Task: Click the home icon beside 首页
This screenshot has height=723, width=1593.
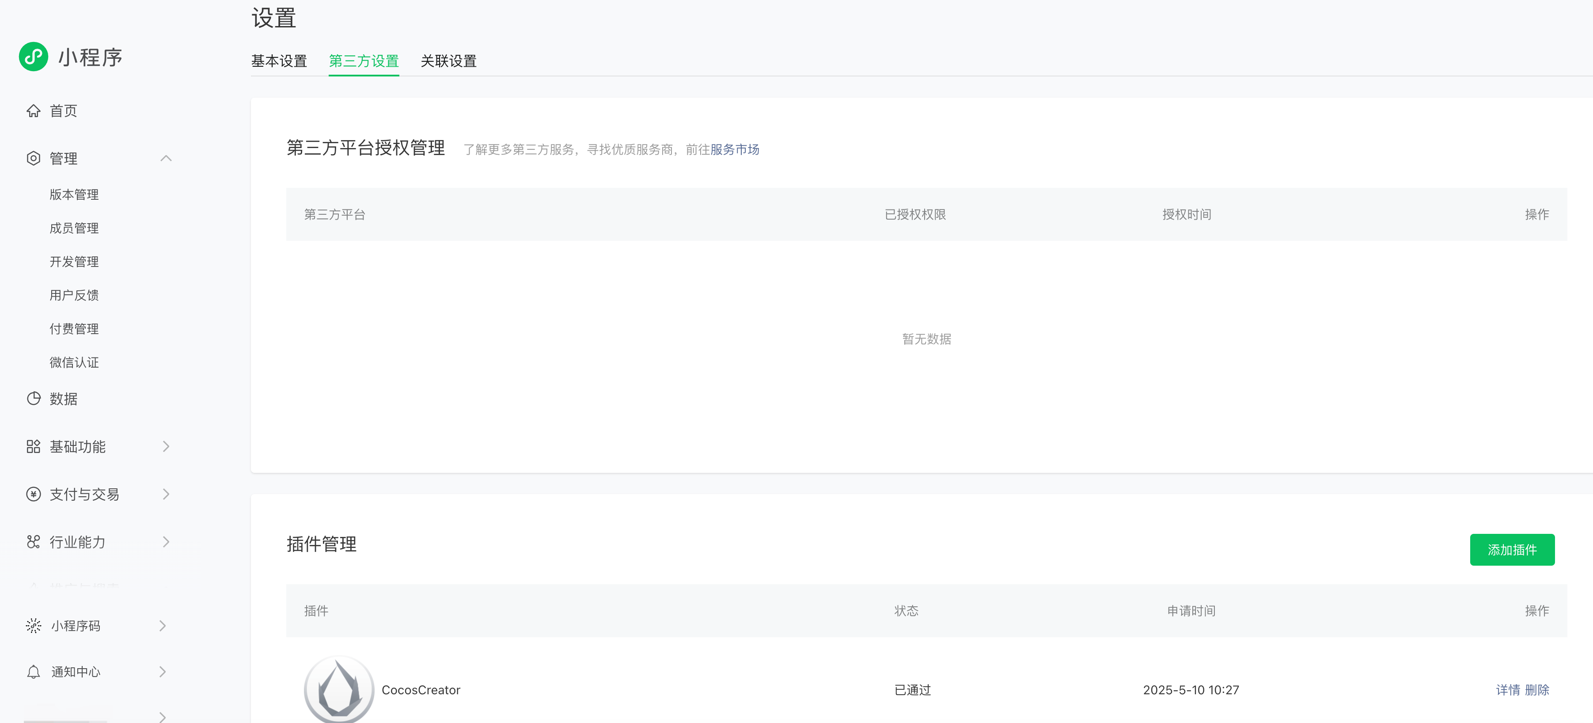Action: [34, 111]
